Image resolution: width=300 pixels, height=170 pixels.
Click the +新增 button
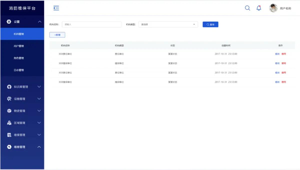tap(57, 35)
